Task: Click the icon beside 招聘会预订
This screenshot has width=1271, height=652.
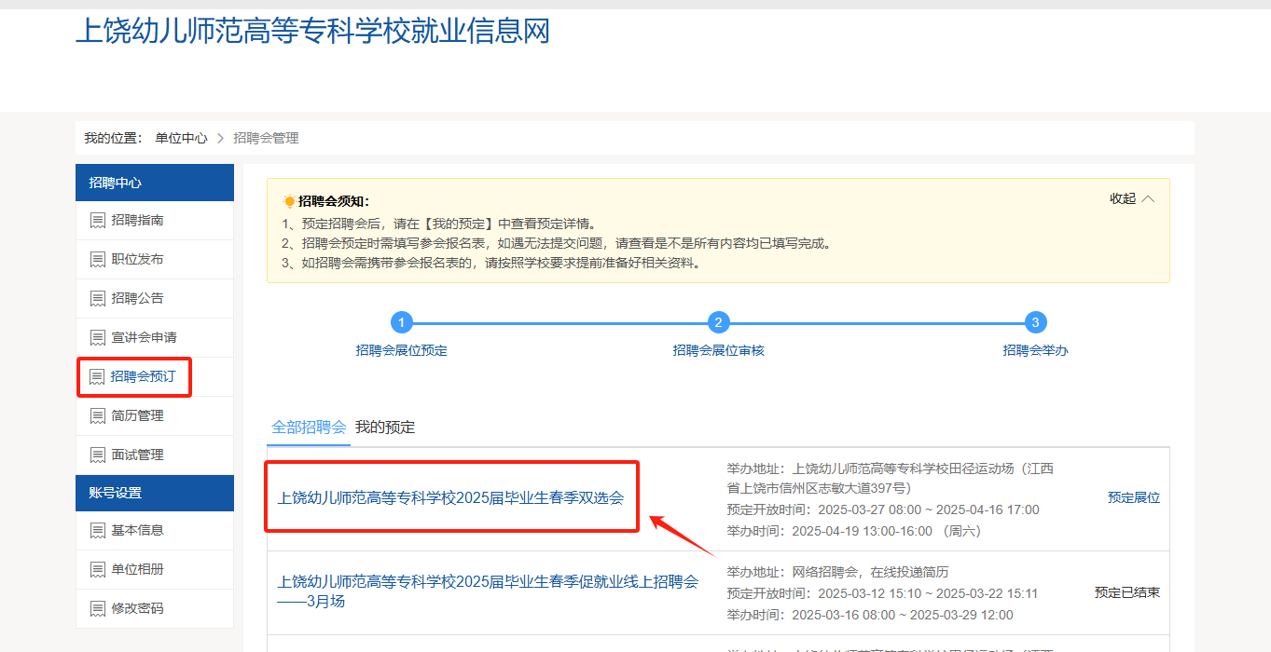Action: (x=97, y=377)
